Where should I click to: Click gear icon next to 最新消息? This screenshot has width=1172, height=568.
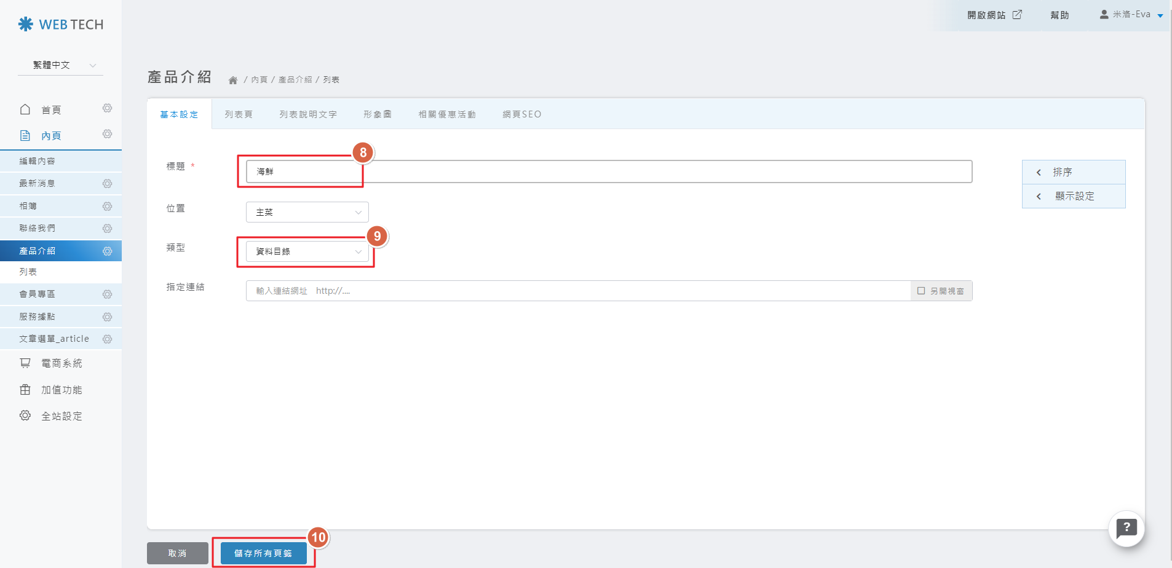coord(107,184)
